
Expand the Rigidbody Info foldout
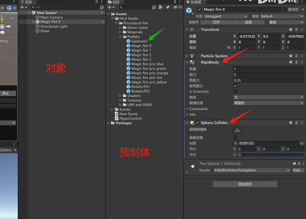[187, 114]
